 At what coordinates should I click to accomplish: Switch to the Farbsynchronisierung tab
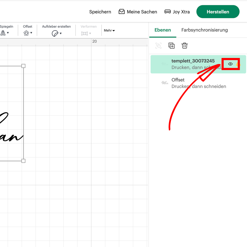[204, 30]
